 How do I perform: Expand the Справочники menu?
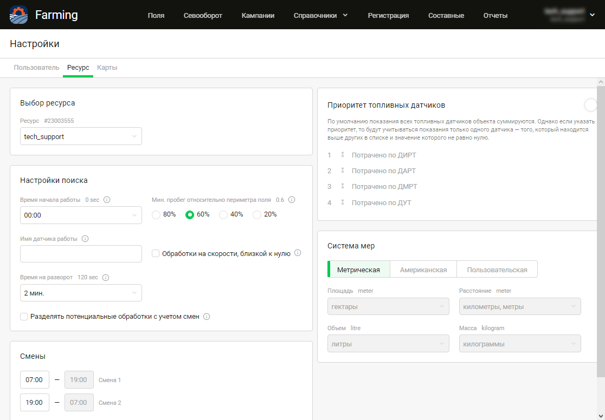tap(320, 15)
